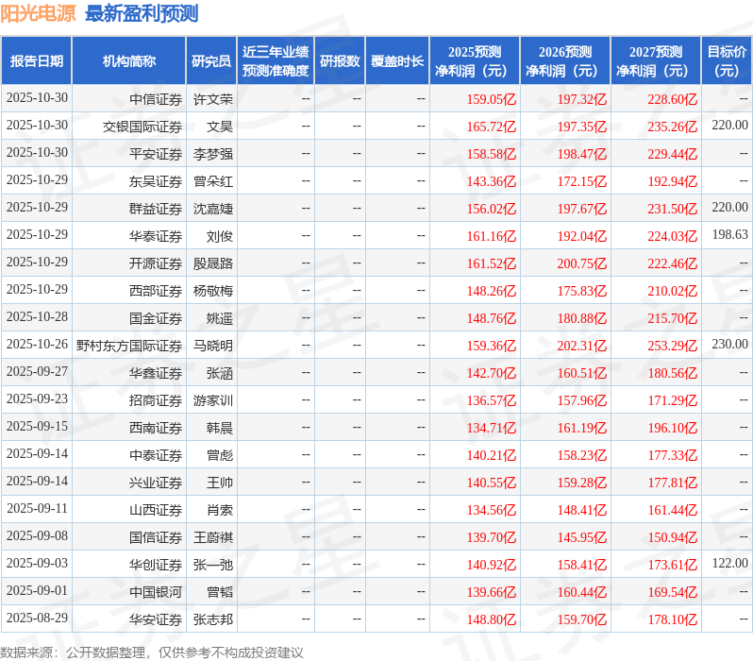Screen dimensions: 753x661
Task: Click the 140.92亿 forecast for 华创证券
Action: pos(491,565)
